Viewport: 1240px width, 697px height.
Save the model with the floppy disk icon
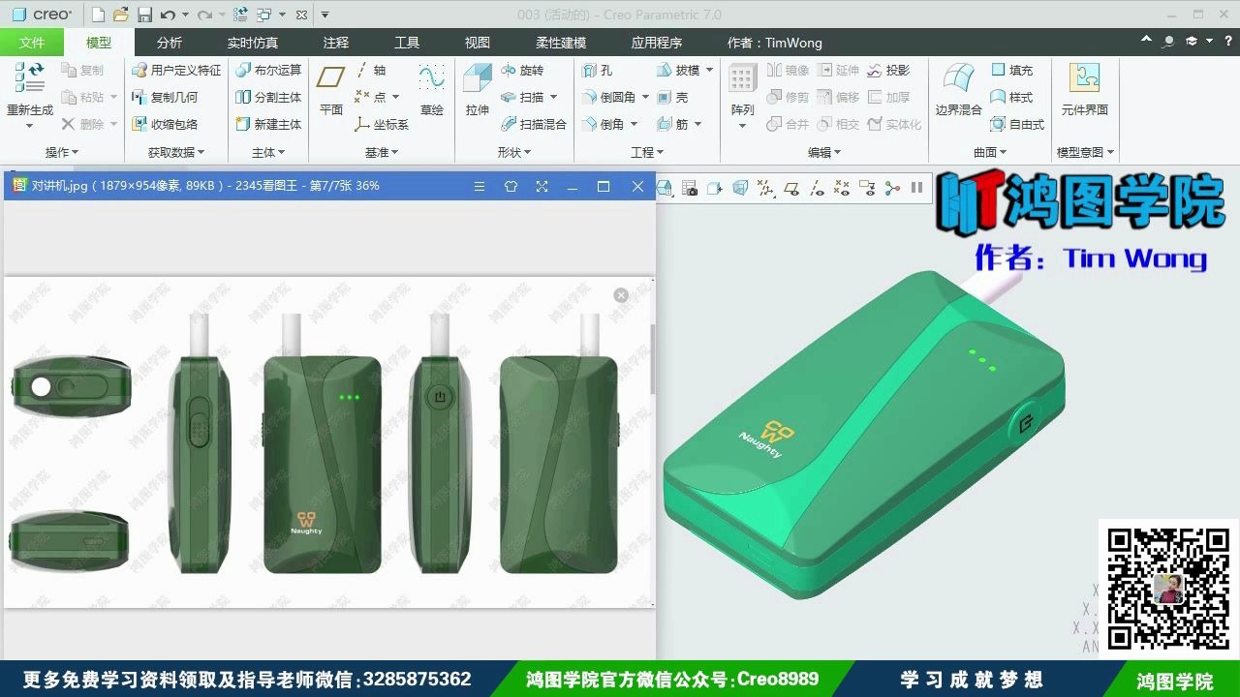144,15
